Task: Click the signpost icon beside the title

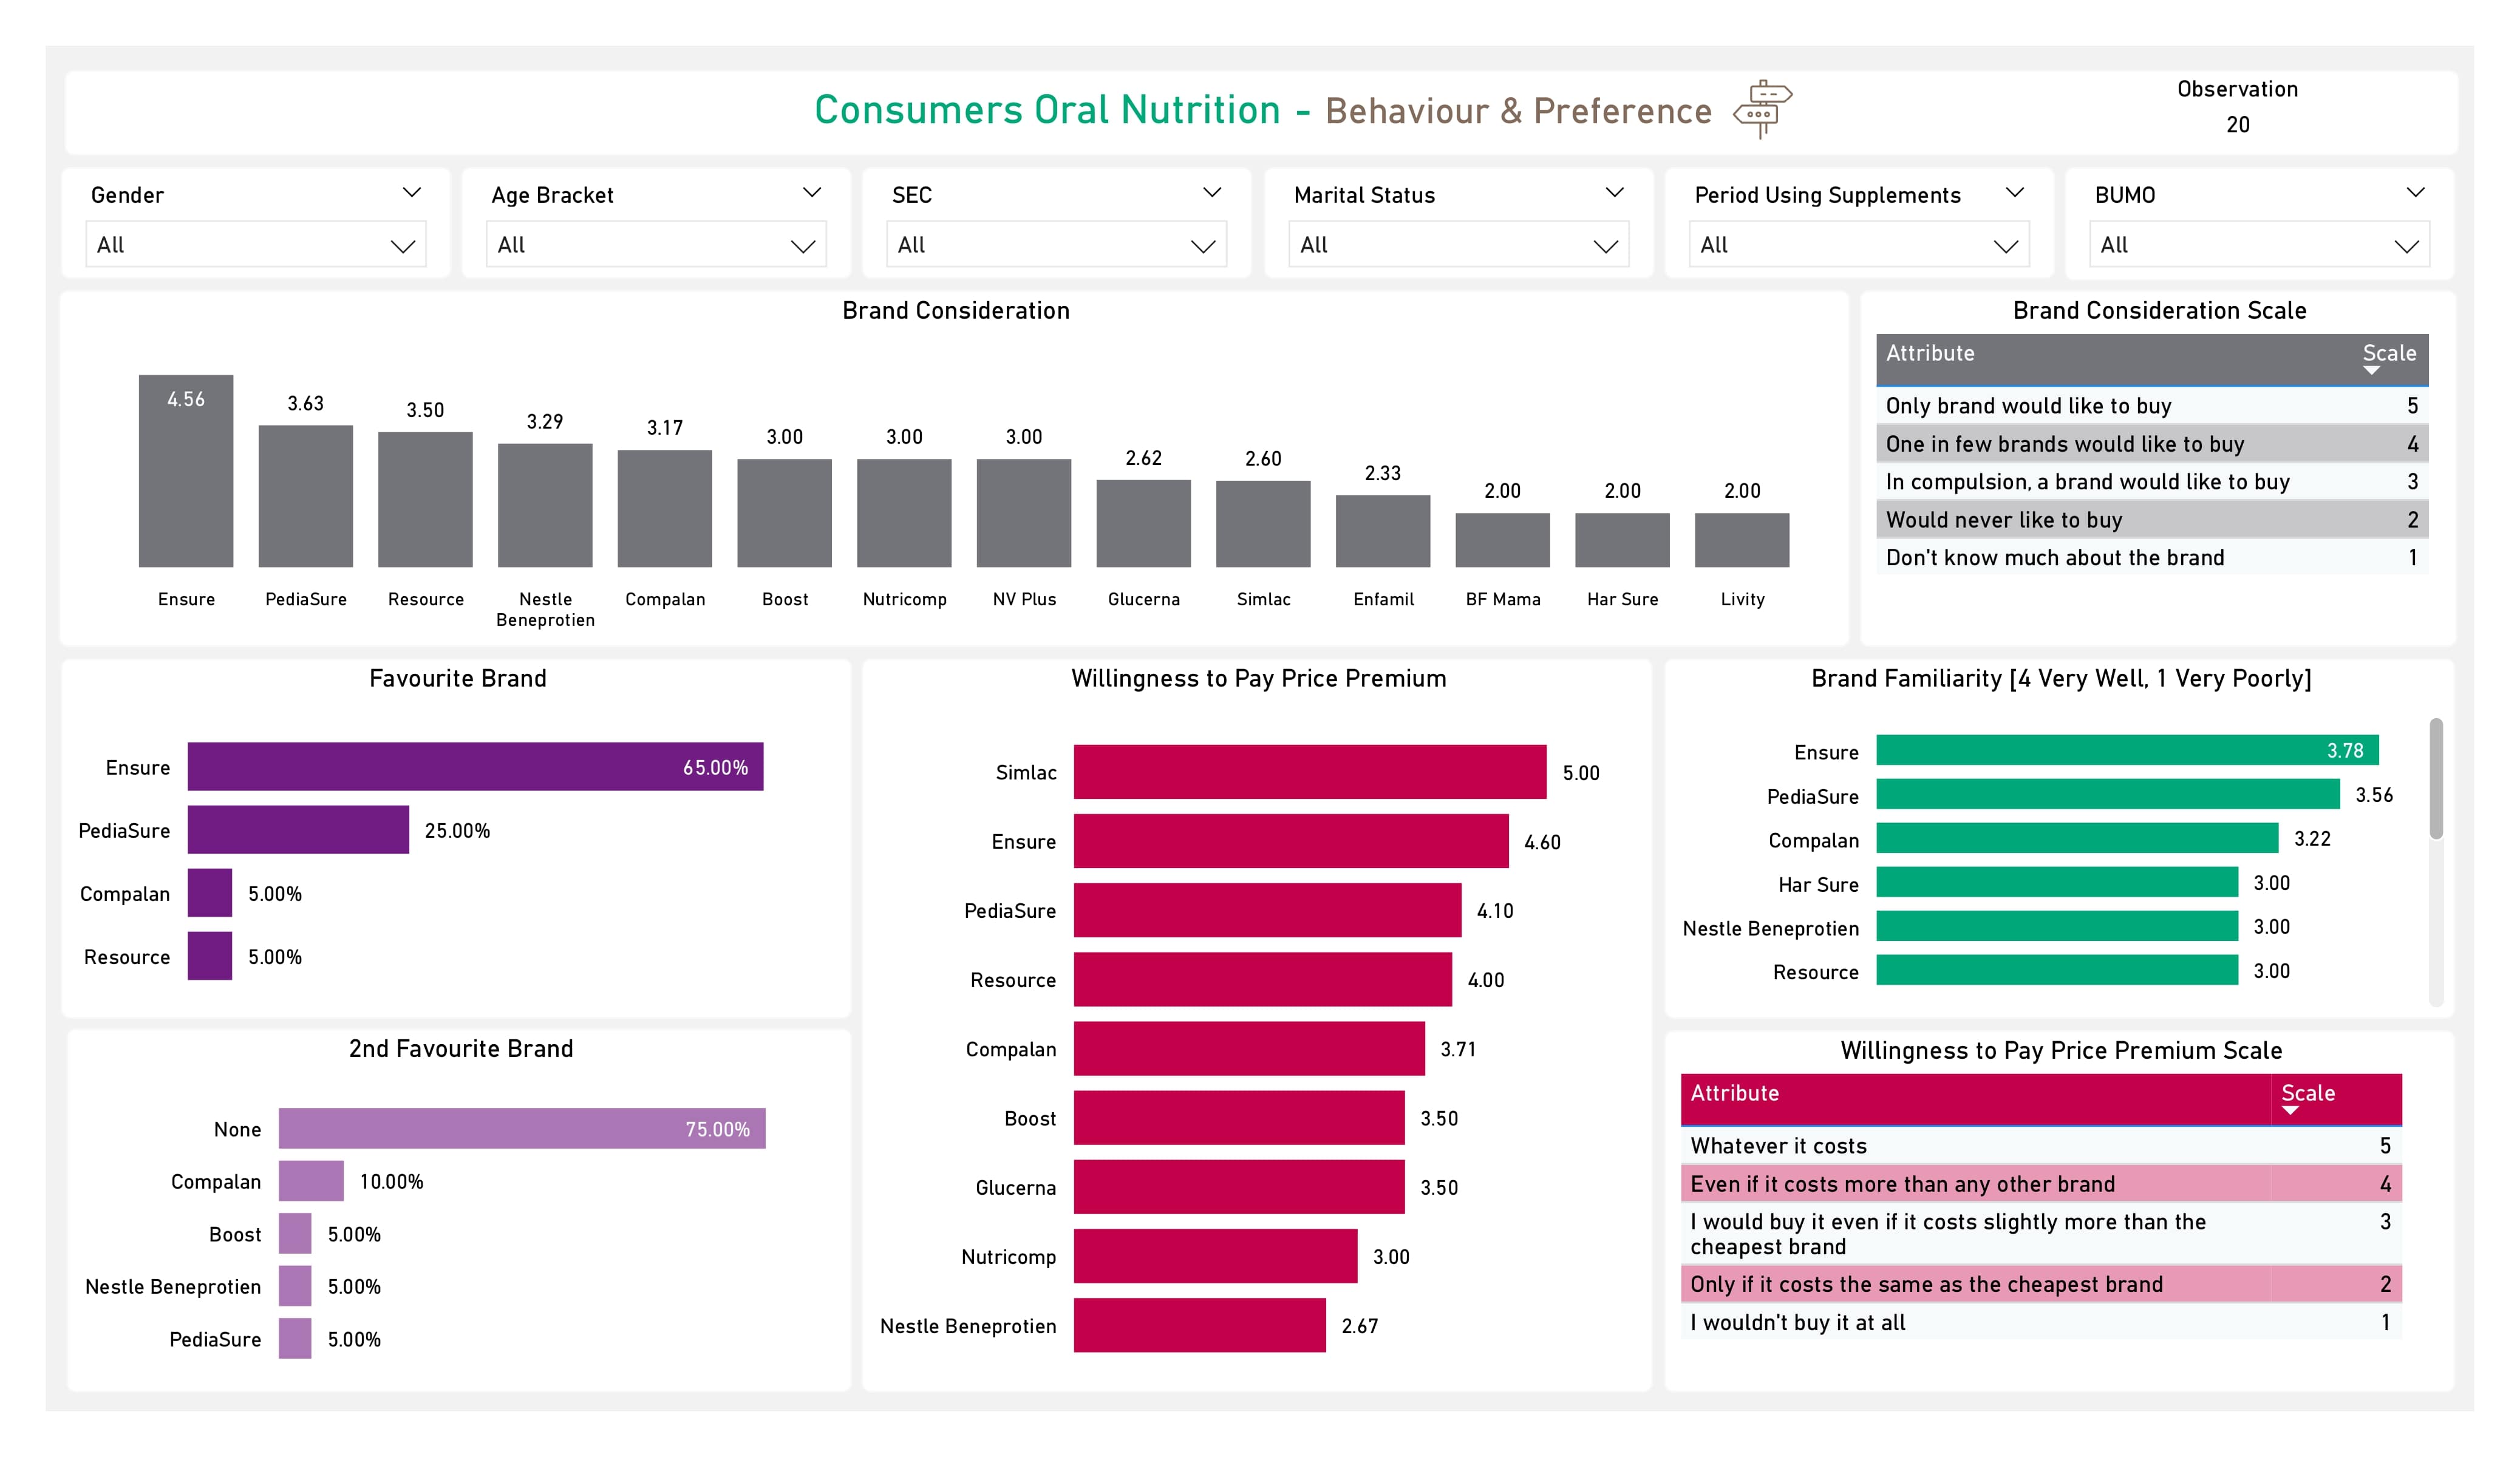Action: [1762, 109]
